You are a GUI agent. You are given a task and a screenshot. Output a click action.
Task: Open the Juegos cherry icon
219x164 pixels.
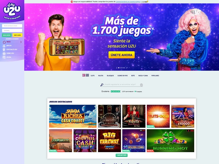coord(4,46)
